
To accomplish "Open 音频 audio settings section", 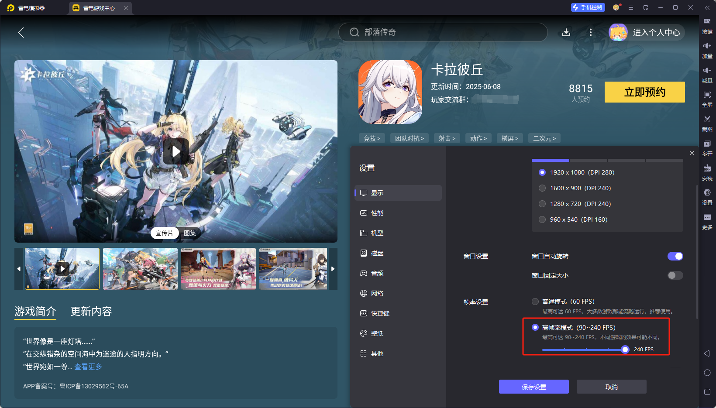I will pyautogui.click(x=398, y=273).
